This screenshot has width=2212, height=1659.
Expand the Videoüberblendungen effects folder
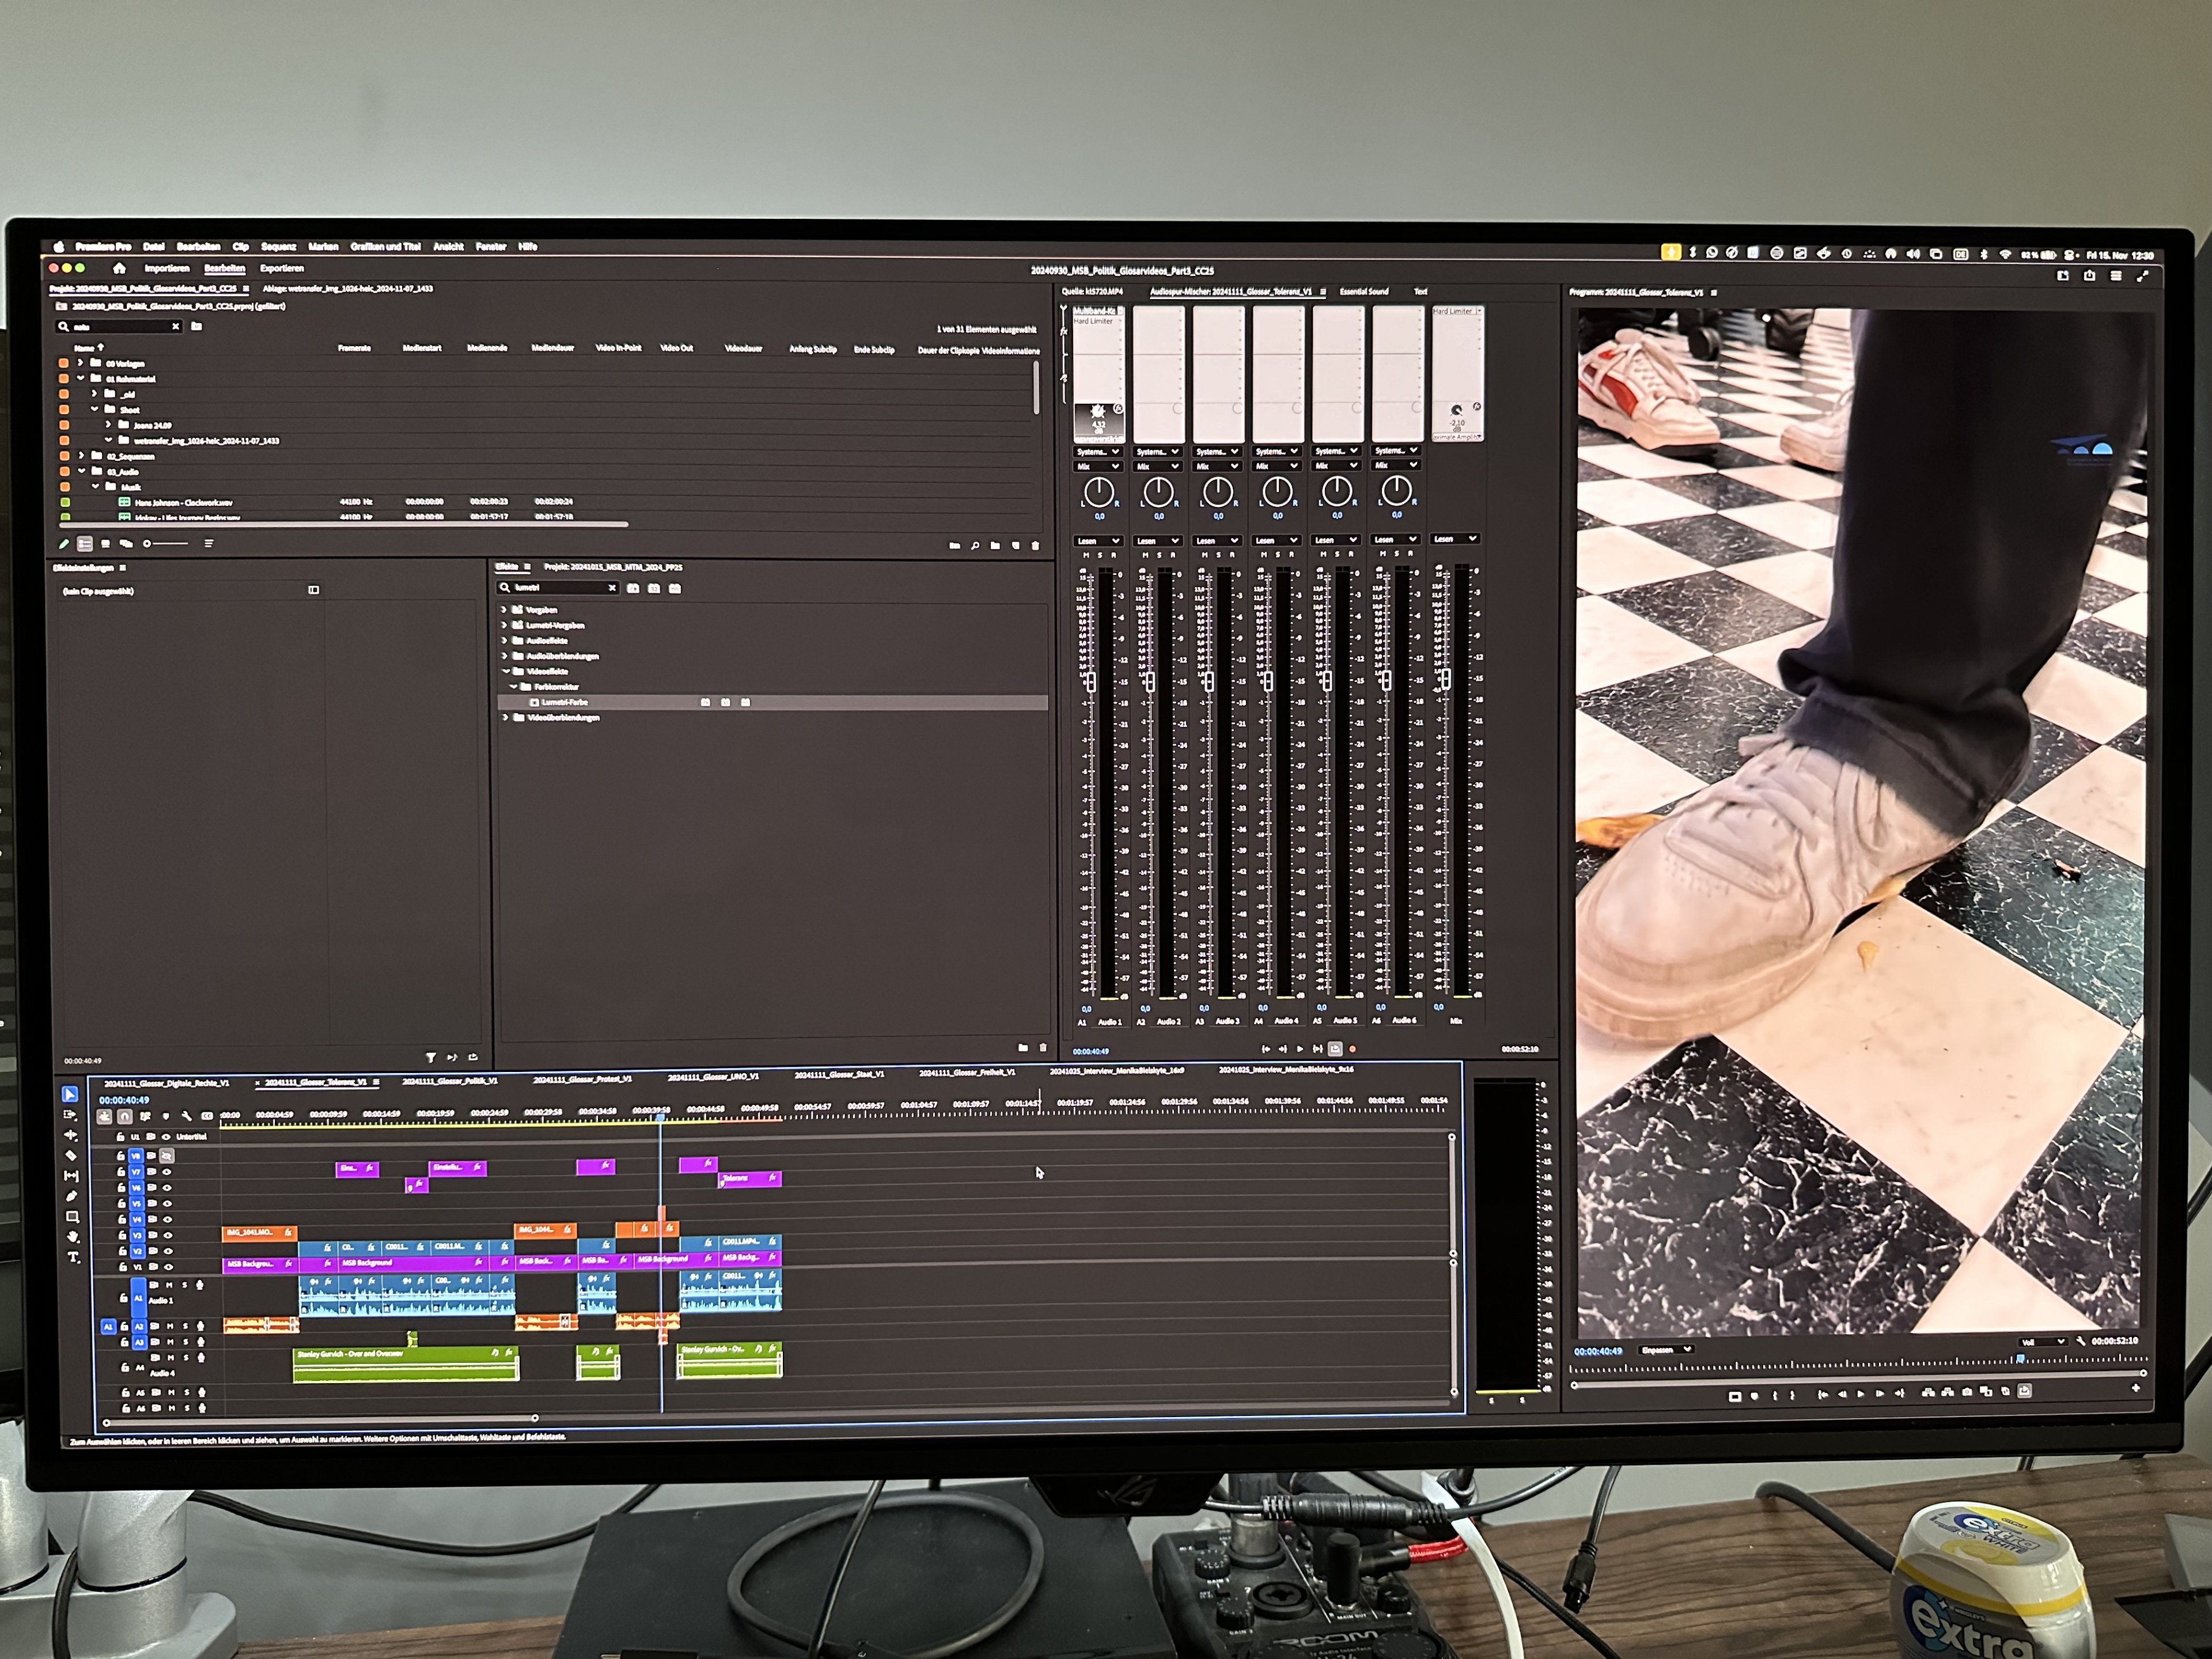pyautogui.click(x=506, y=718)
